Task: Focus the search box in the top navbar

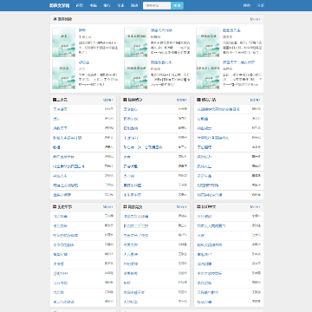Action: [157, 5]
